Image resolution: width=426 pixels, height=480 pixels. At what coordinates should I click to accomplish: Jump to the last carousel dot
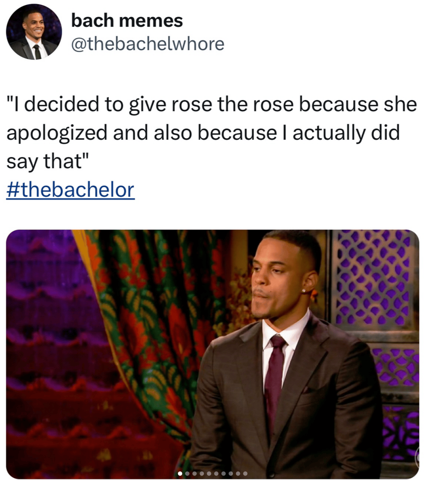pyautogui.click(x=245, y=473)
